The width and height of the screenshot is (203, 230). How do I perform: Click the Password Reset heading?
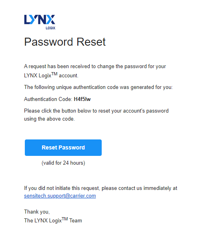(65, 42)
